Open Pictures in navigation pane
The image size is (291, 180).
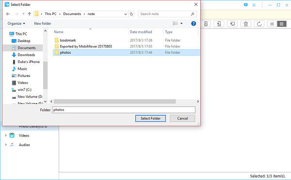click(x=21, y=76)
